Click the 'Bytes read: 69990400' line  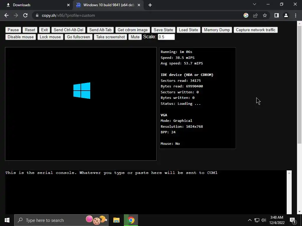pyautogui.click(x=182, y=86)
